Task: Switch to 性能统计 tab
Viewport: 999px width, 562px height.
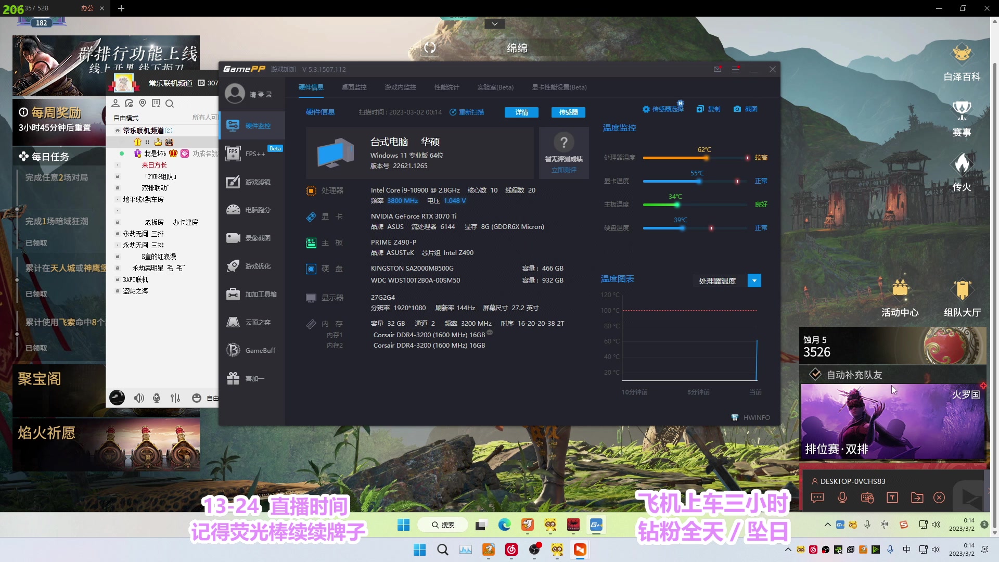Action: 447,87
